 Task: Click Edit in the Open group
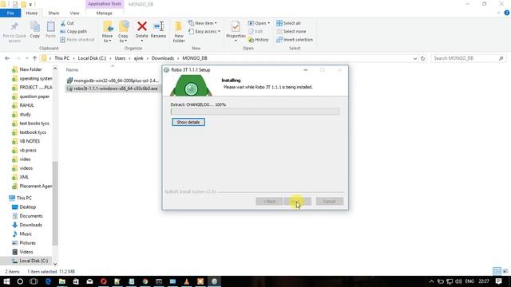pyautogui.click(x=255, y=32)
